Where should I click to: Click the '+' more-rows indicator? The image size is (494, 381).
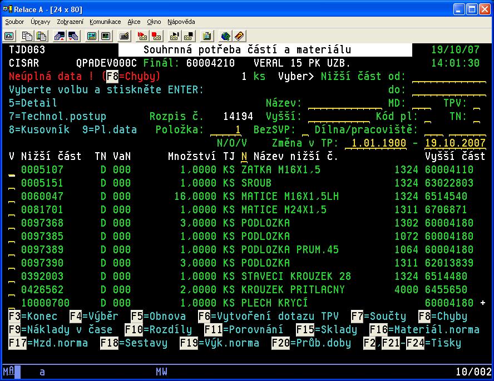click(483, 303)
